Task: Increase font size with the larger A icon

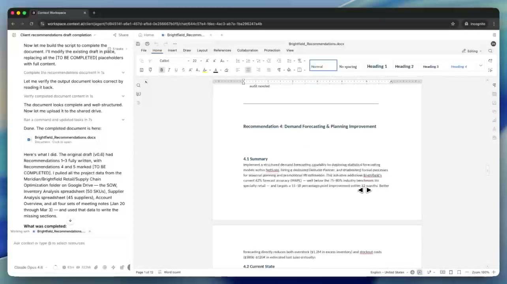Action: [x=207, y=61]
